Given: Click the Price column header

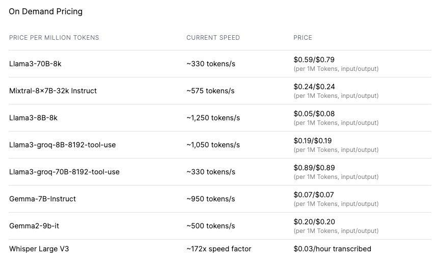Looking at the screenshot, I should (303, 38).
